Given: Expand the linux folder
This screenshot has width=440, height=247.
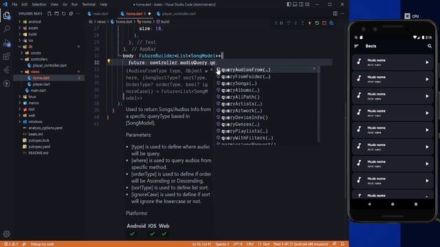Looking at the screenshot, I should point(20,97).
